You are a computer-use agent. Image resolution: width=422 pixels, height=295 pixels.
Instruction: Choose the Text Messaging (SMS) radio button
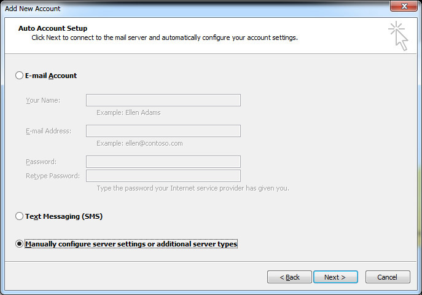tap(19, 216)
